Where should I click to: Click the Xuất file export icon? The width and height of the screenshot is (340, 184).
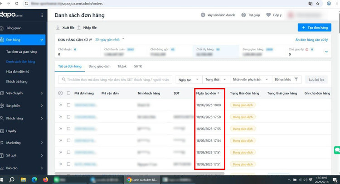pos(58,28)
